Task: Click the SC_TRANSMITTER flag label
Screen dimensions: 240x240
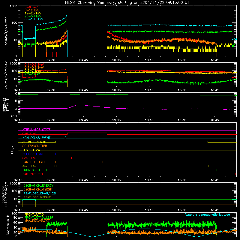Action: (35, 146)
